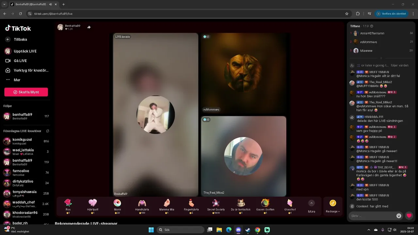Click the browser address bar URL
Viewport: 418px width, 235px height.
53,14
